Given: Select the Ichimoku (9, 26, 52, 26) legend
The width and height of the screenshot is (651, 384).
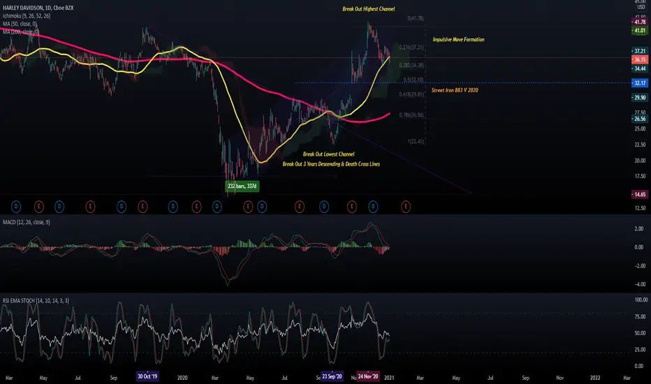Looking at the screenshot, I should pos(27,16).
